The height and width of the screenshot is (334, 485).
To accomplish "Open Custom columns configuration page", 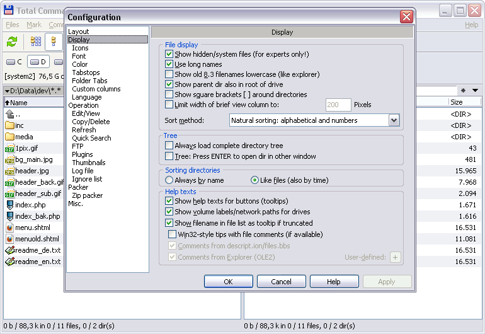I will (96, 89).
